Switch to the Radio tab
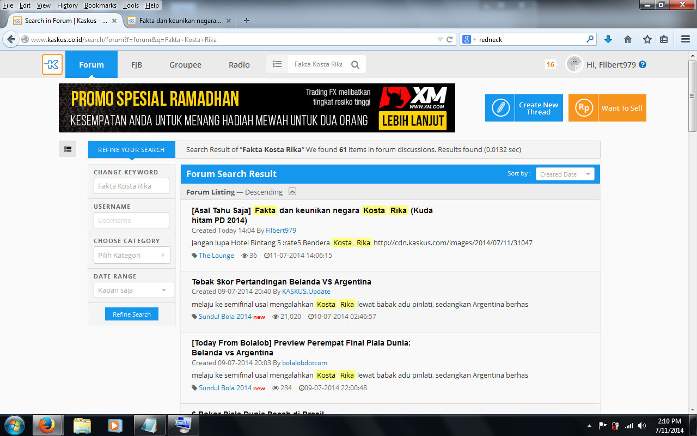This screenshot has width=697, height=436. tap(239, 64)
